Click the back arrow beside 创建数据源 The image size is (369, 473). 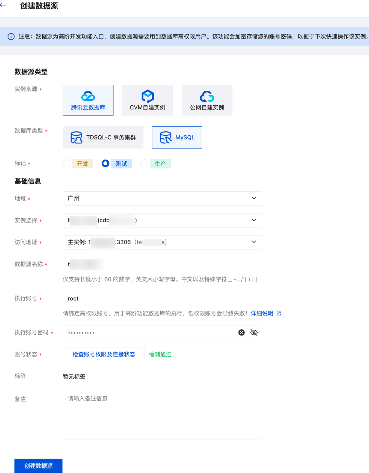coord(3,5)
